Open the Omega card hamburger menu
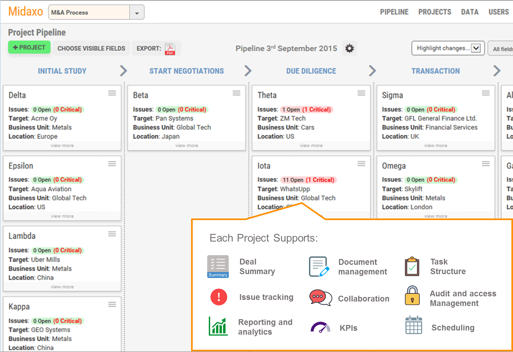Screen dimensions: 513x352 click(x=486, y=164)
